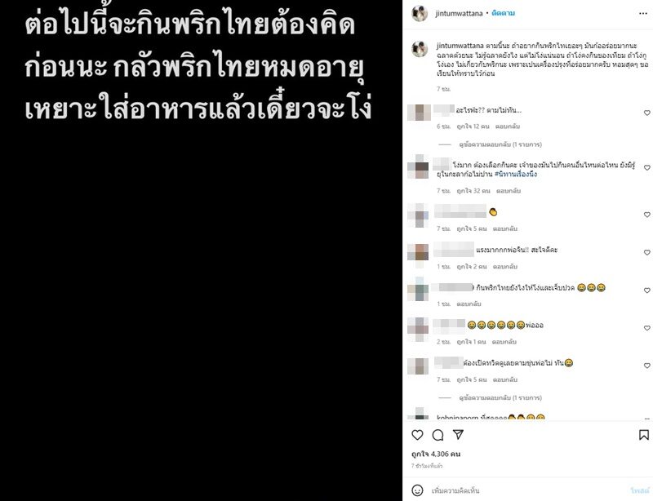This screenshot has width=653, height=501.
Task: Like the clapping emoji comment via its heart
Action: pos(646,215)
